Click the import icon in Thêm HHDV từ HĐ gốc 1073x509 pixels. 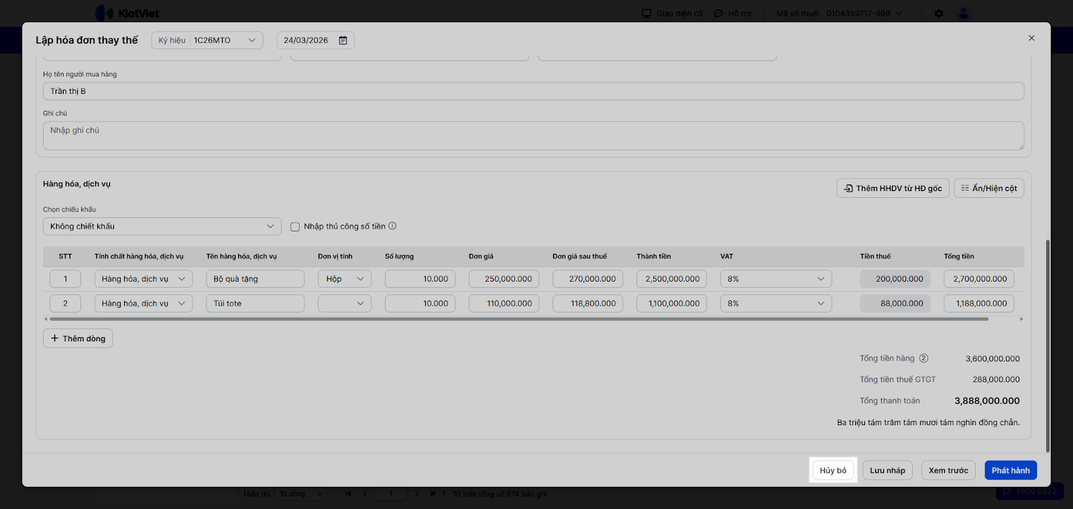click(x=848, y=188)
